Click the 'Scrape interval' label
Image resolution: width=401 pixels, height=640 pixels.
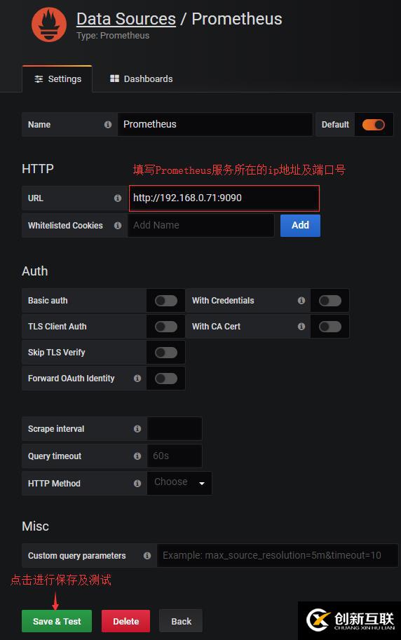click(x=56, y=428)
